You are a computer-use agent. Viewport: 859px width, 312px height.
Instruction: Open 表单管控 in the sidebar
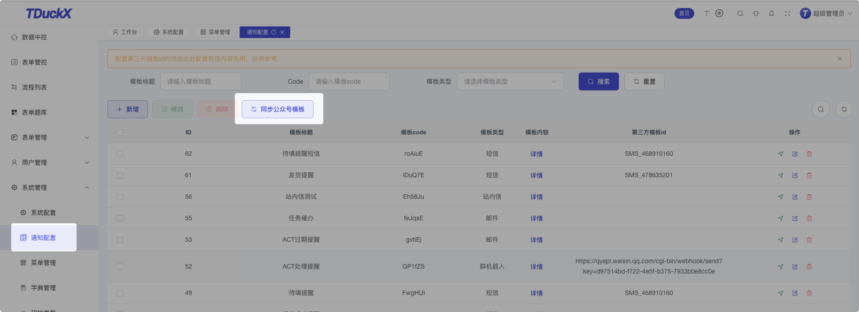(49, 62)
